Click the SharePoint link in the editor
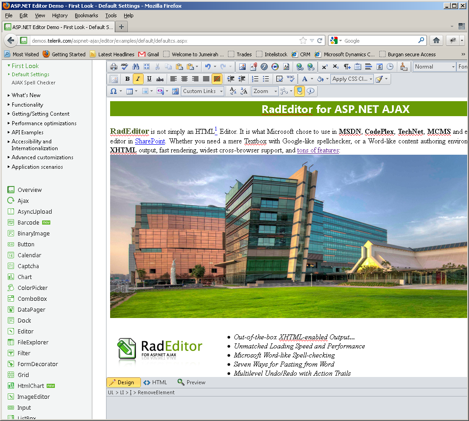Image resolution: width=469 pixels, height=421 pixels. click(x=150, y=141)
